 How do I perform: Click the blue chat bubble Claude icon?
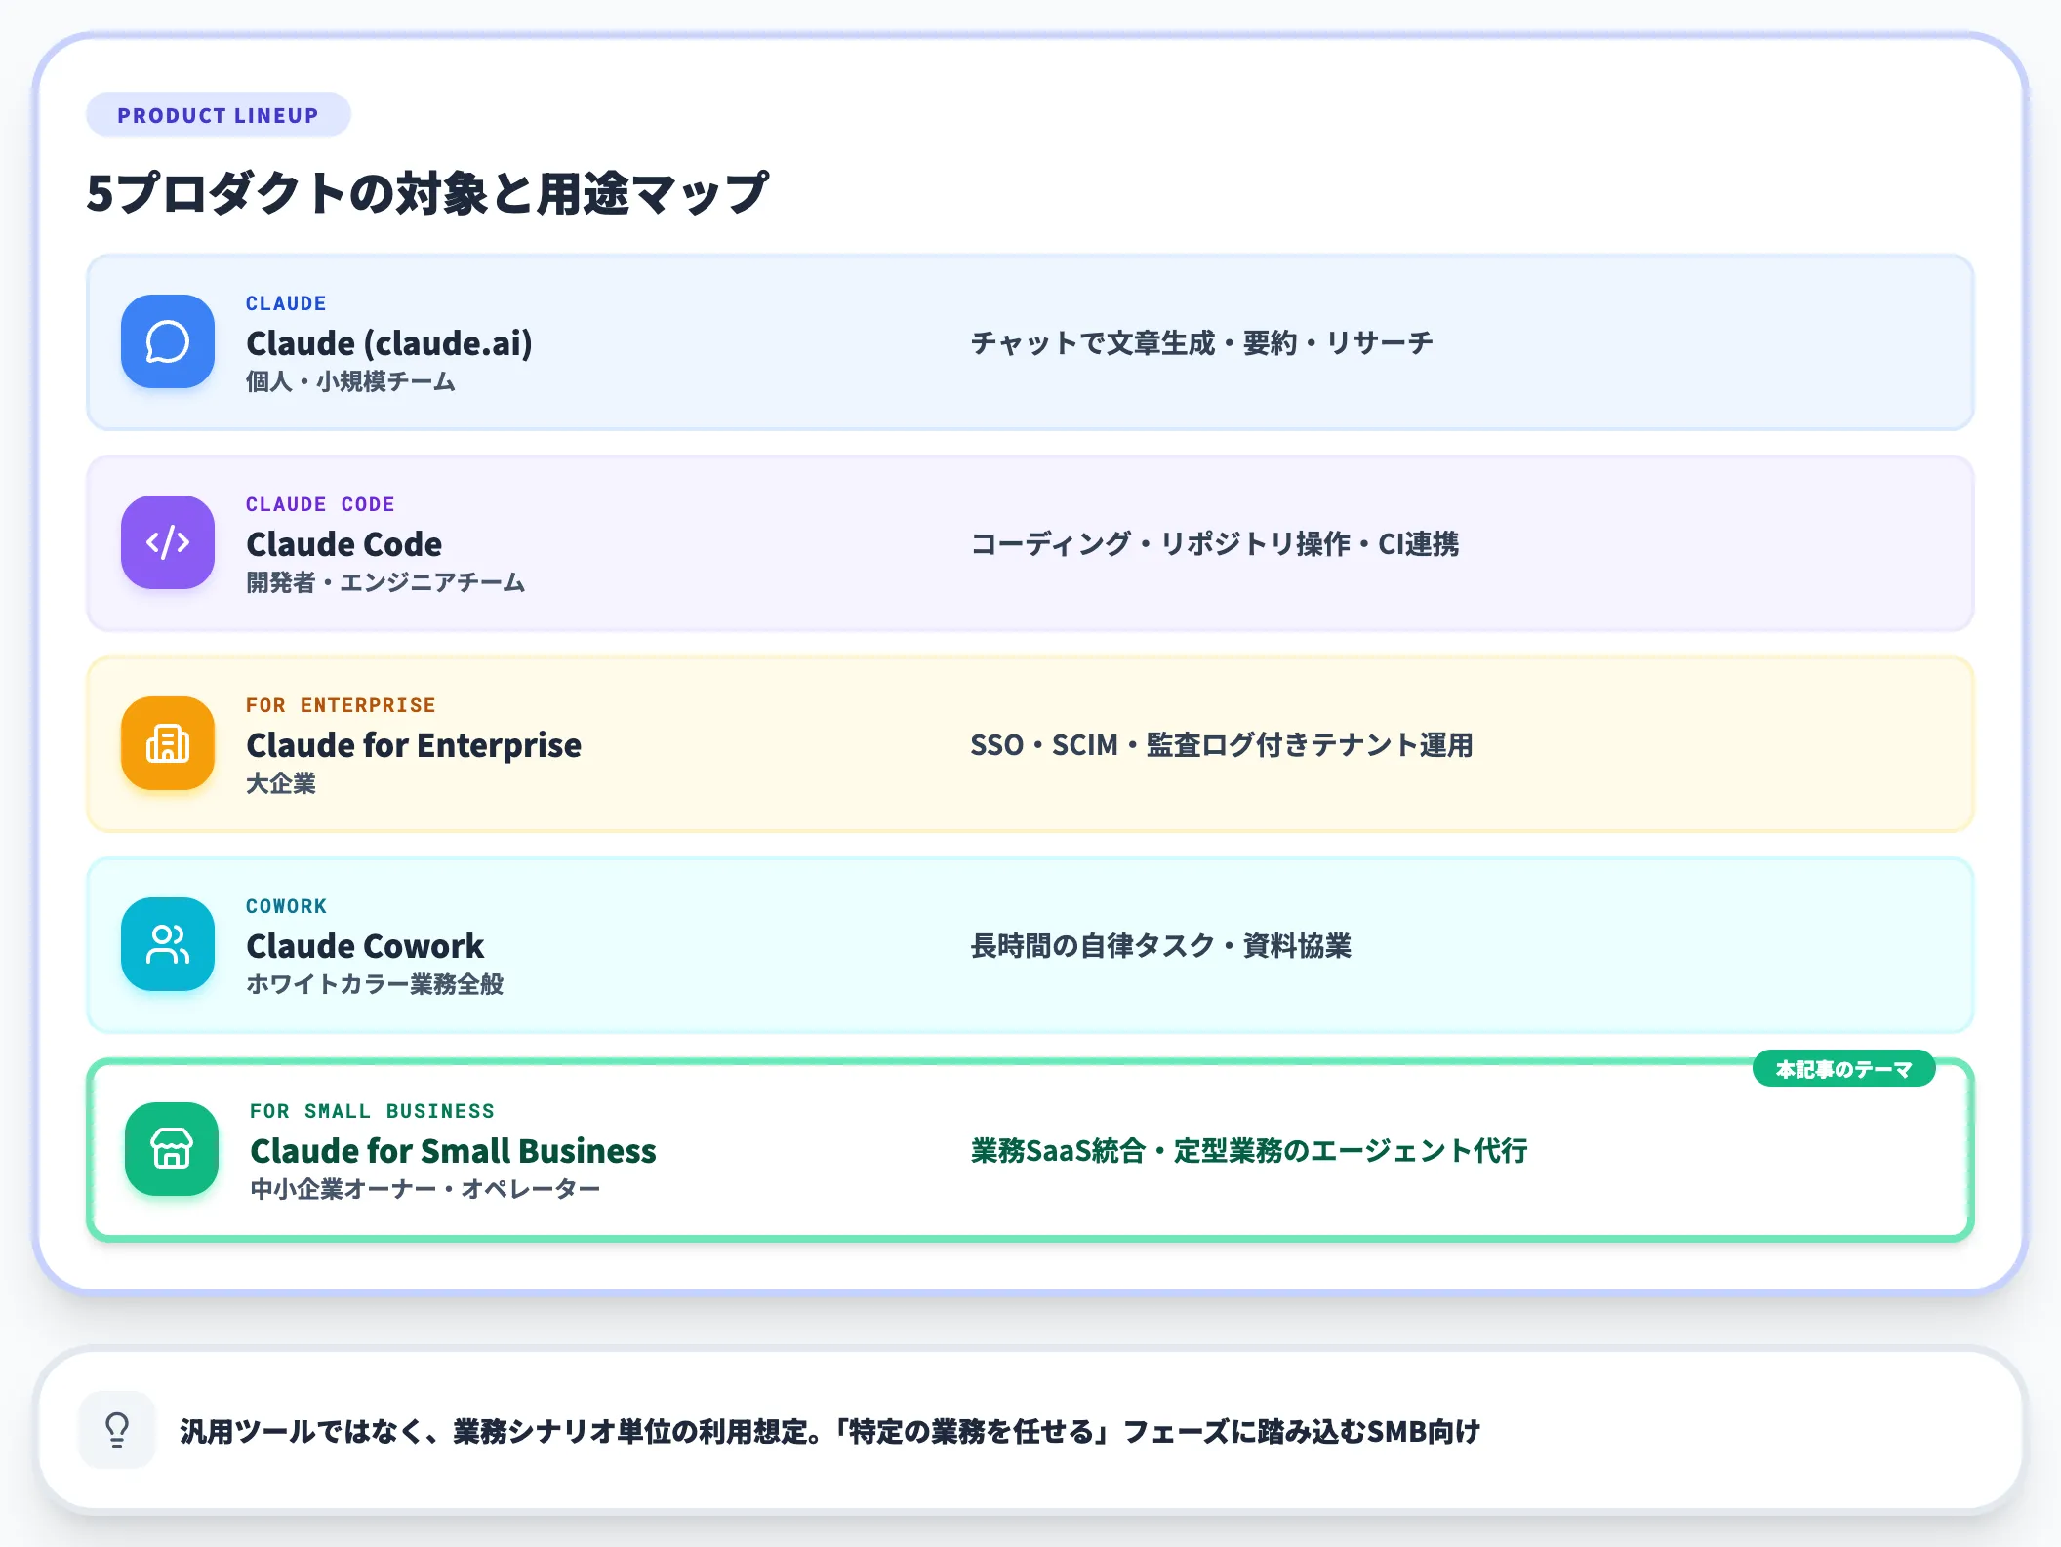(x=168, y=341)
